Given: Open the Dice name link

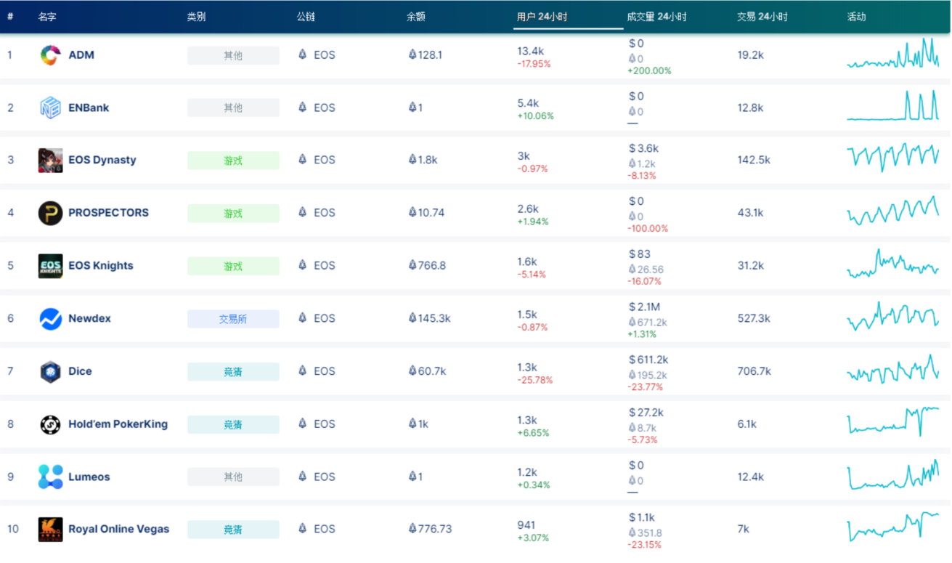Looking at the screenshot, I should click(x=80, y=371).
